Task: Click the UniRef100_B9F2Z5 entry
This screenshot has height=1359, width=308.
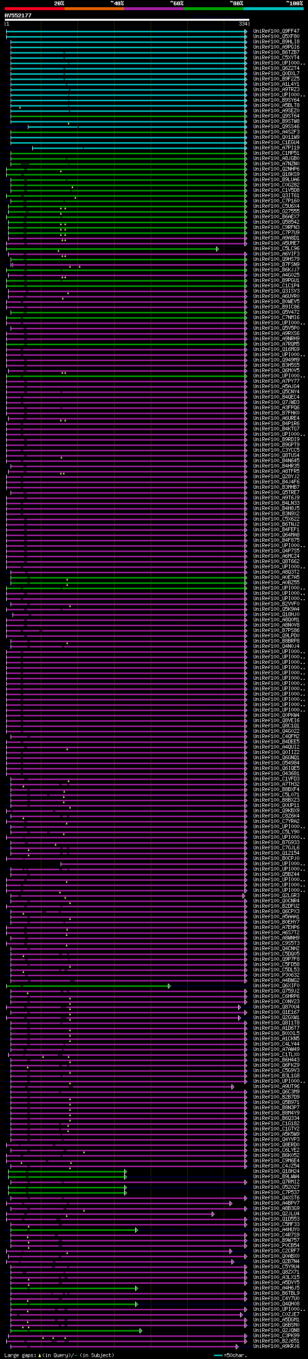Action: 276,79
